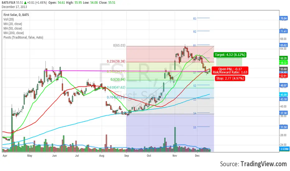Image resolution: width=290 pixels, height=171 pixels.
Task: Click the S2 pivot level label
Action: click(194, 85)
